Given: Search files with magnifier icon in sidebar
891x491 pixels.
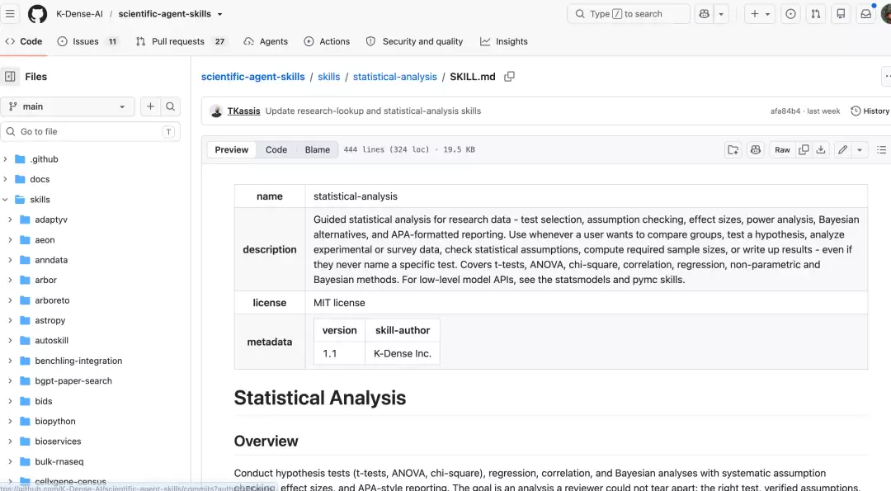Looking at the screenshot, I should 170,106.
